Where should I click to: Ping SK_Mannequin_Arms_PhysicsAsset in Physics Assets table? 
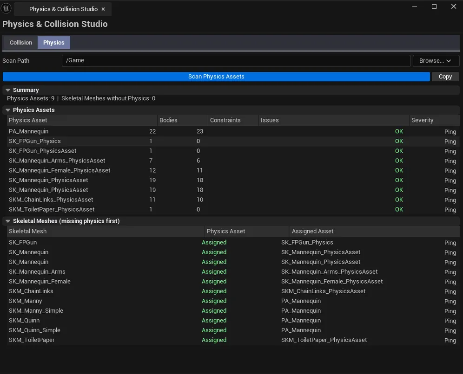(450, 161)
